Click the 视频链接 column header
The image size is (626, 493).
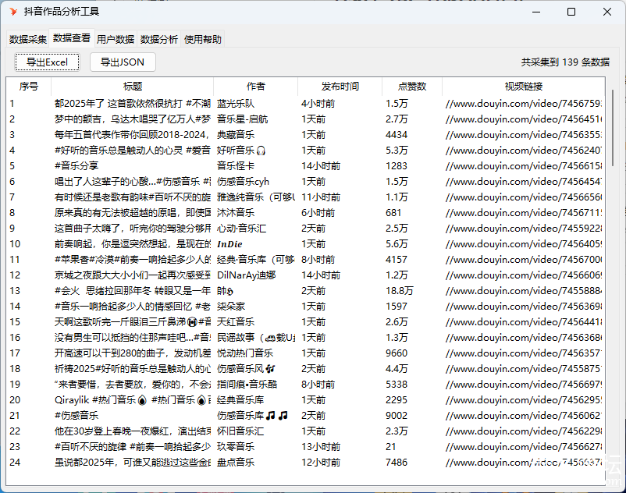pyautogui.click(x=523, y=87)
